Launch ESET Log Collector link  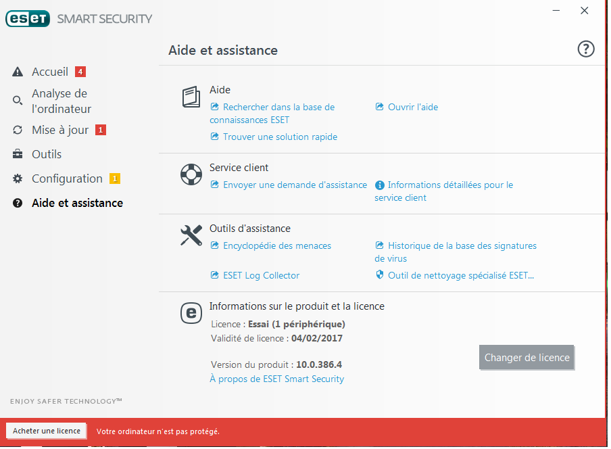pos(261,276)
